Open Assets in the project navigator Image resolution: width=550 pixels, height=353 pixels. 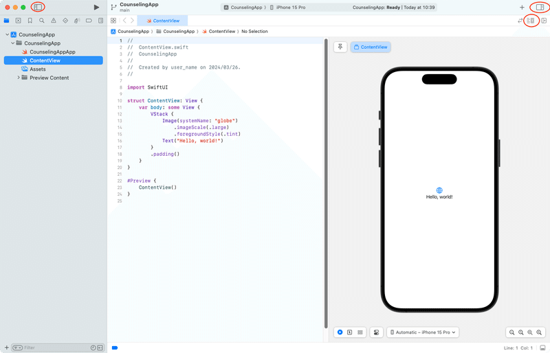point(38,69)
